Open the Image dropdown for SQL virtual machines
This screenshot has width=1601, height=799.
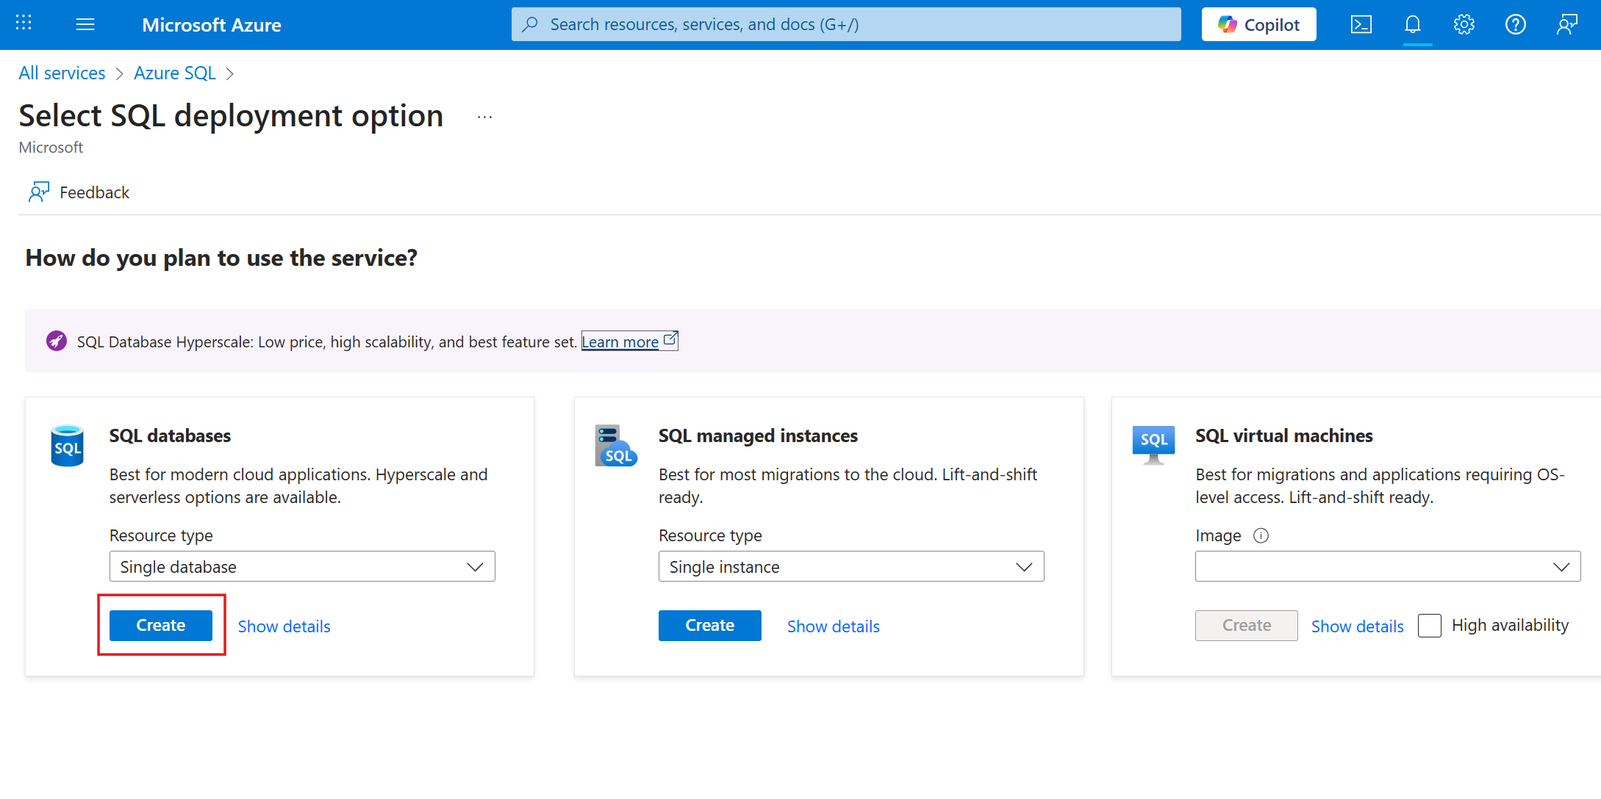click(x=1387, y=566)
